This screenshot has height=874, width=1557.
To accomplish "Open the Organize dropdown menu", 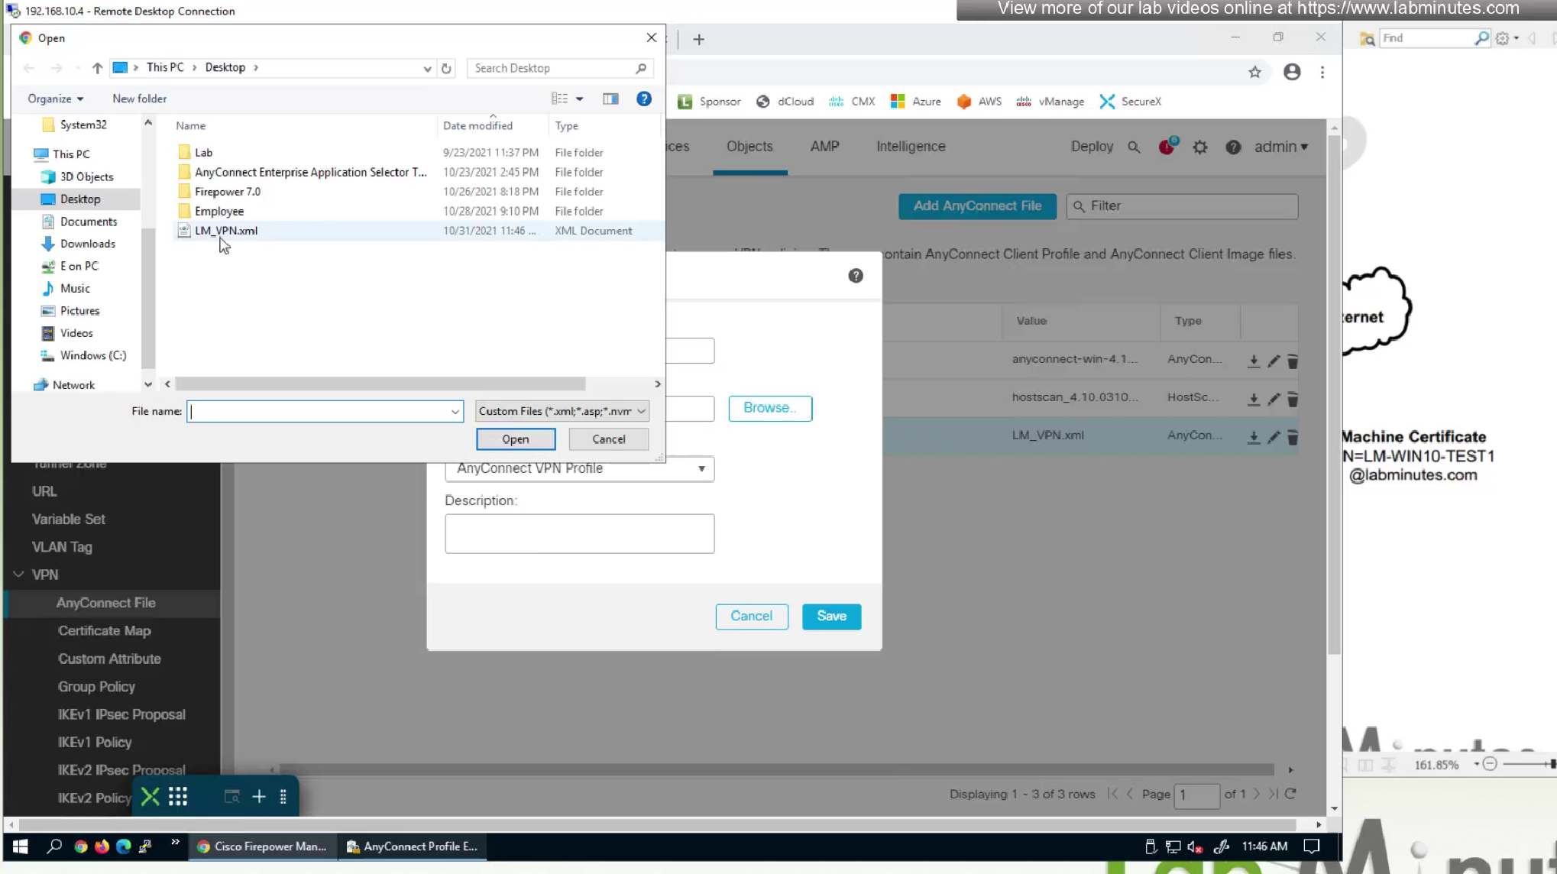I will 55,99.
